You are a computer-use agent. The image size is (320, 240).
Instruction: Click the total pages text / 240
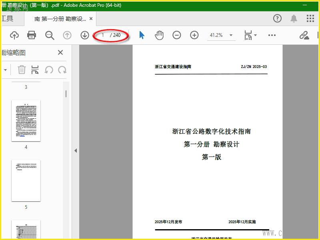click(x=115, y=35)
